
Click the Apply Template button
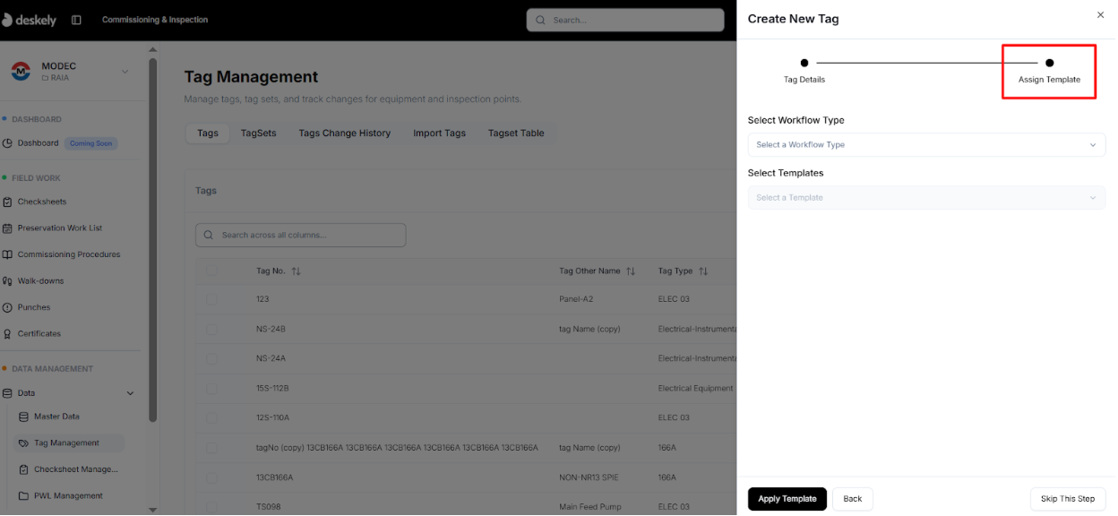click(787, 499)
